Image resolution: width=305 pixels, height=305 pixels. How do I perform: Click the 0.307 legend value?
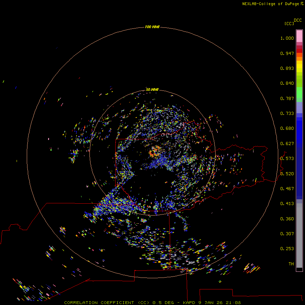[287, 234]
